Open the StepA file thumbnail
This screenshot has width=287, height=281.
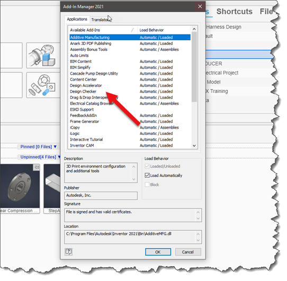point(52,188)
